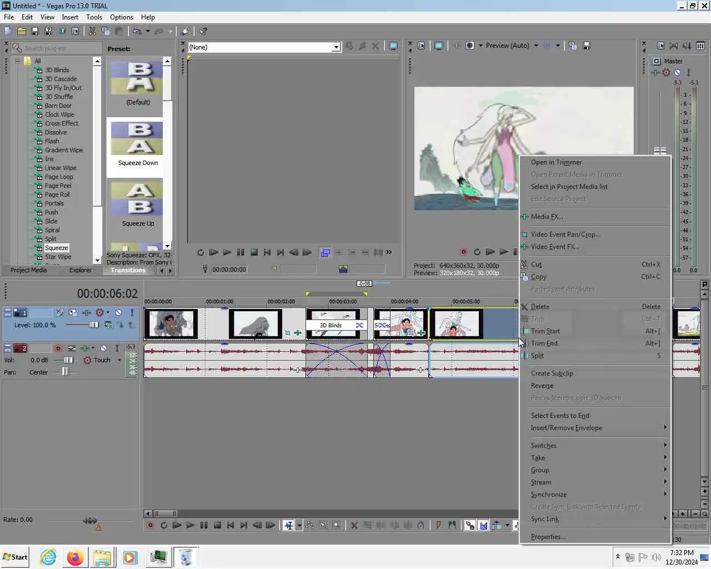Open the Preview (Auto) quality dropdown
This screenshot has height=569, width=711.
pyautogui.click(x=536, y=46)
